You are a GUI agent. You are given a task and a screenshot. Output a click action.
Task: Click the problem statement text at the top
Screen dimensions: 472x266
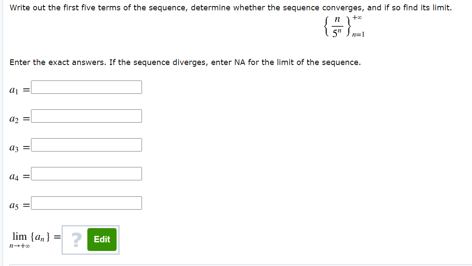tap(230, 7)
